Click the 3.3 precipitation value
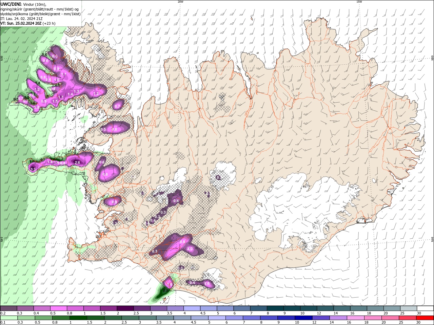This screenshot has height=325, width=434. [33, 169]
